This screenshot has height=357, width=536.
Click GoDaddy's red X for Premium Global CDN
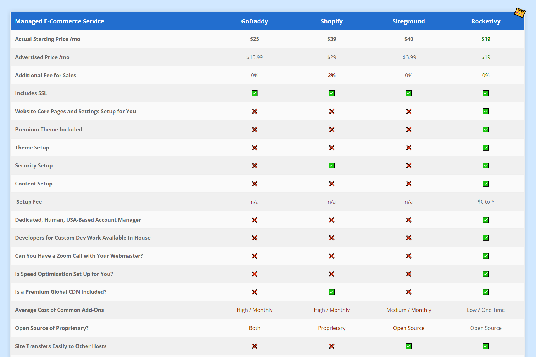click(x=255, y=292)
